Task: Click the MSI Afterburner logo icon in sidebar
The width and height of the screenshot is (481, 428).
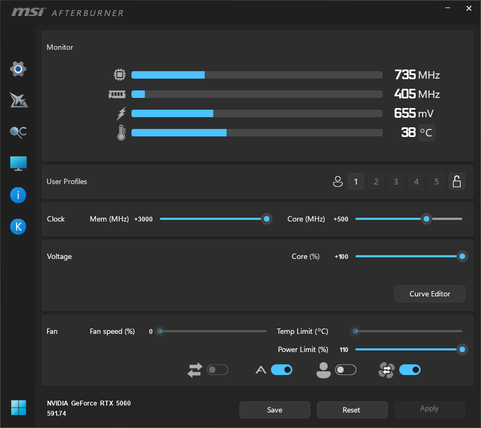Action: 18,100
